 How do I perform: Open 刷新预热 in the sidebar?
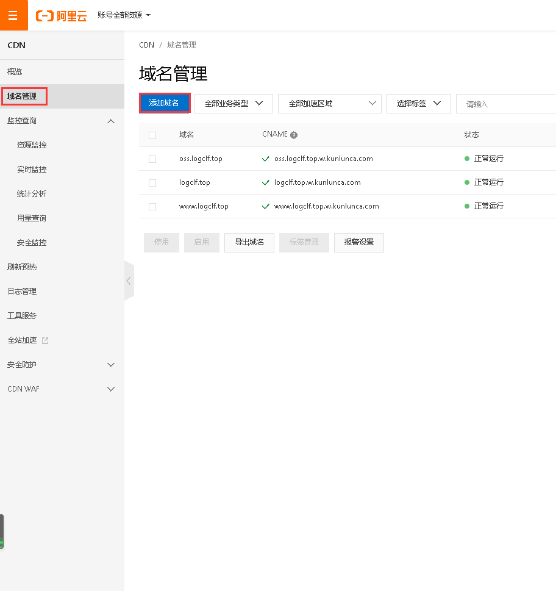(22, 267)
